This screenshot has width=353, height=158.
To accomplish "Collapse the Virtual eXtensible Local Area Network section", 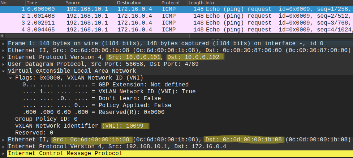I will click(x=3, y=71).
